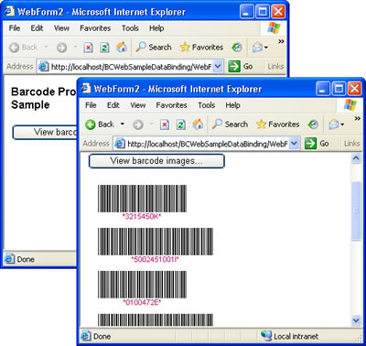Open address dropdown in front window
Screen dimensions: 366x346
tap(294, 144)
